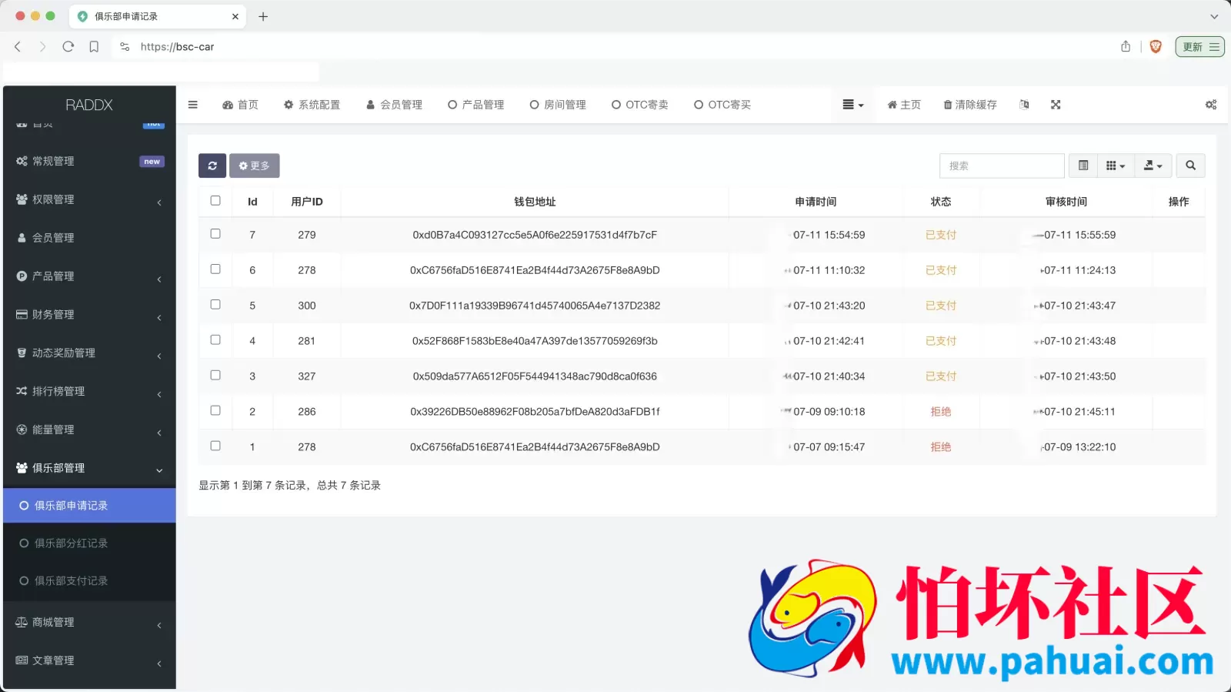Open 会员管理 in the sidebar

(89, 238)
